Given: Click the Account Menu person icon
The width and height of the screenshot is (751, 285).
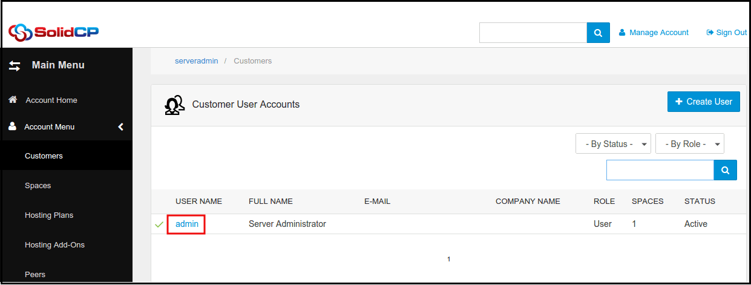Looking at the screenshot, I should (x=12, y=126).
